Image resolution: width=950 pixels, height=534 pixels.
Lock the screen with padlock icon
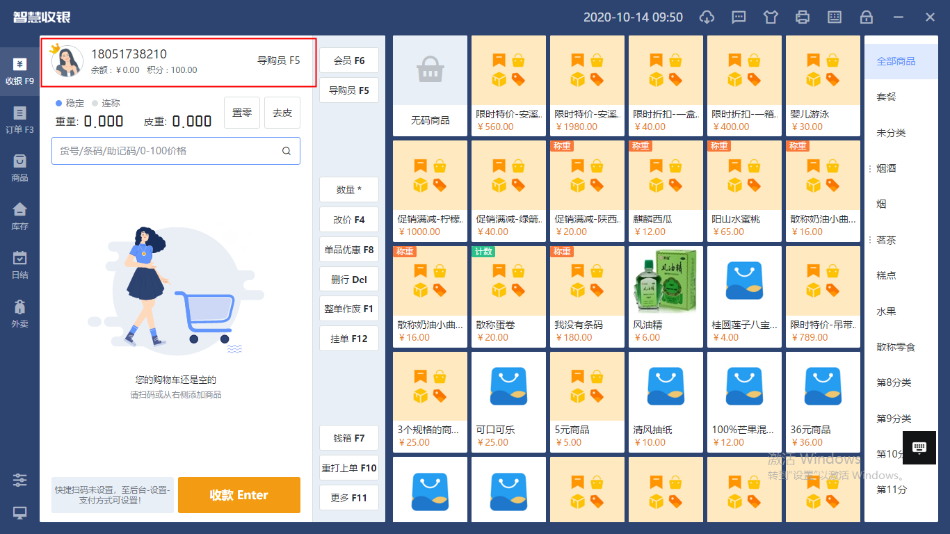(866, 17)
